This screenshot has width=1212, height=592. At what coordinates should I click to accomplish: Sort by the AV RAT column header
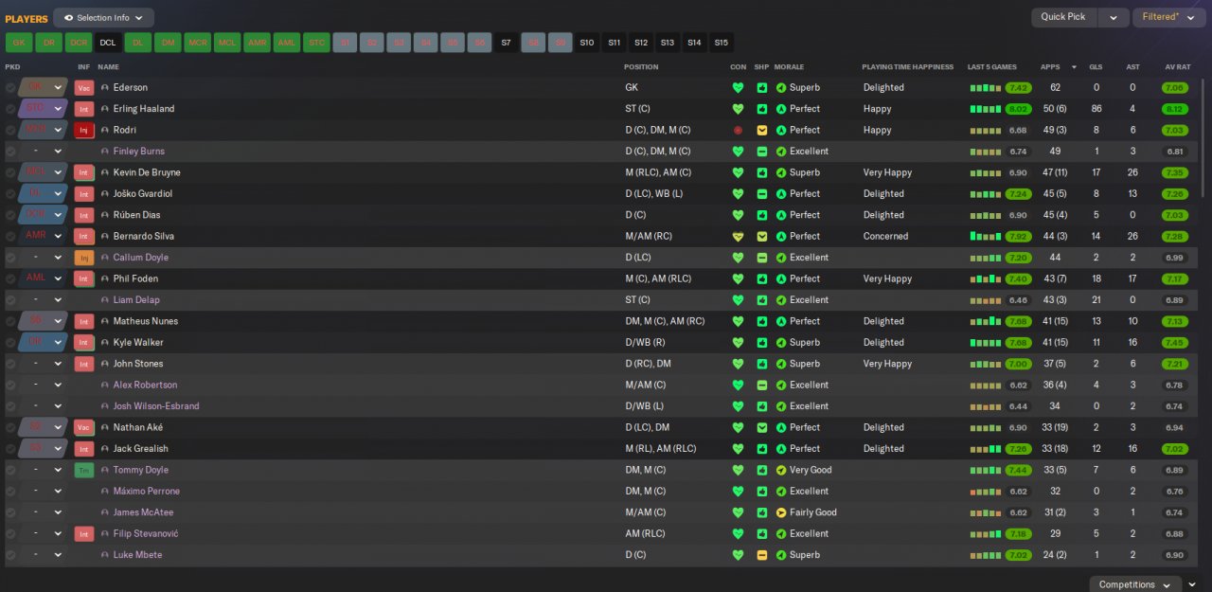pyautogui.click(x=1177, y=67)
